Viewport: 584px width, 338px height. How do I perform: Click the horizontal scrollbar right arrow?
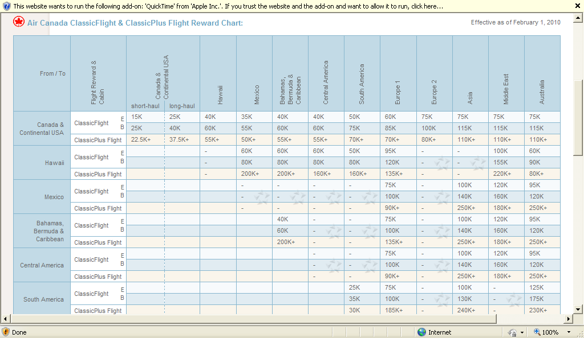point(569,319)
